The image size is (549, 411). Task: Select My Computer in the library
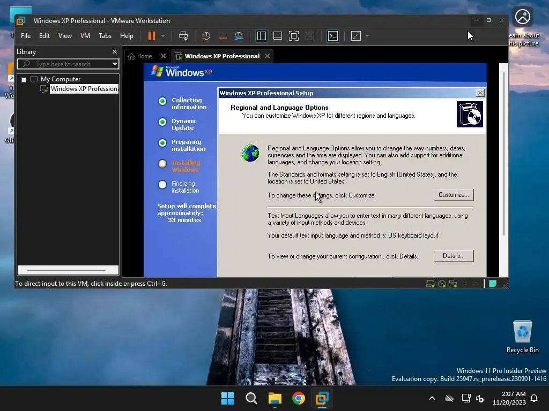pyautogui.click(x=60, y=79)
